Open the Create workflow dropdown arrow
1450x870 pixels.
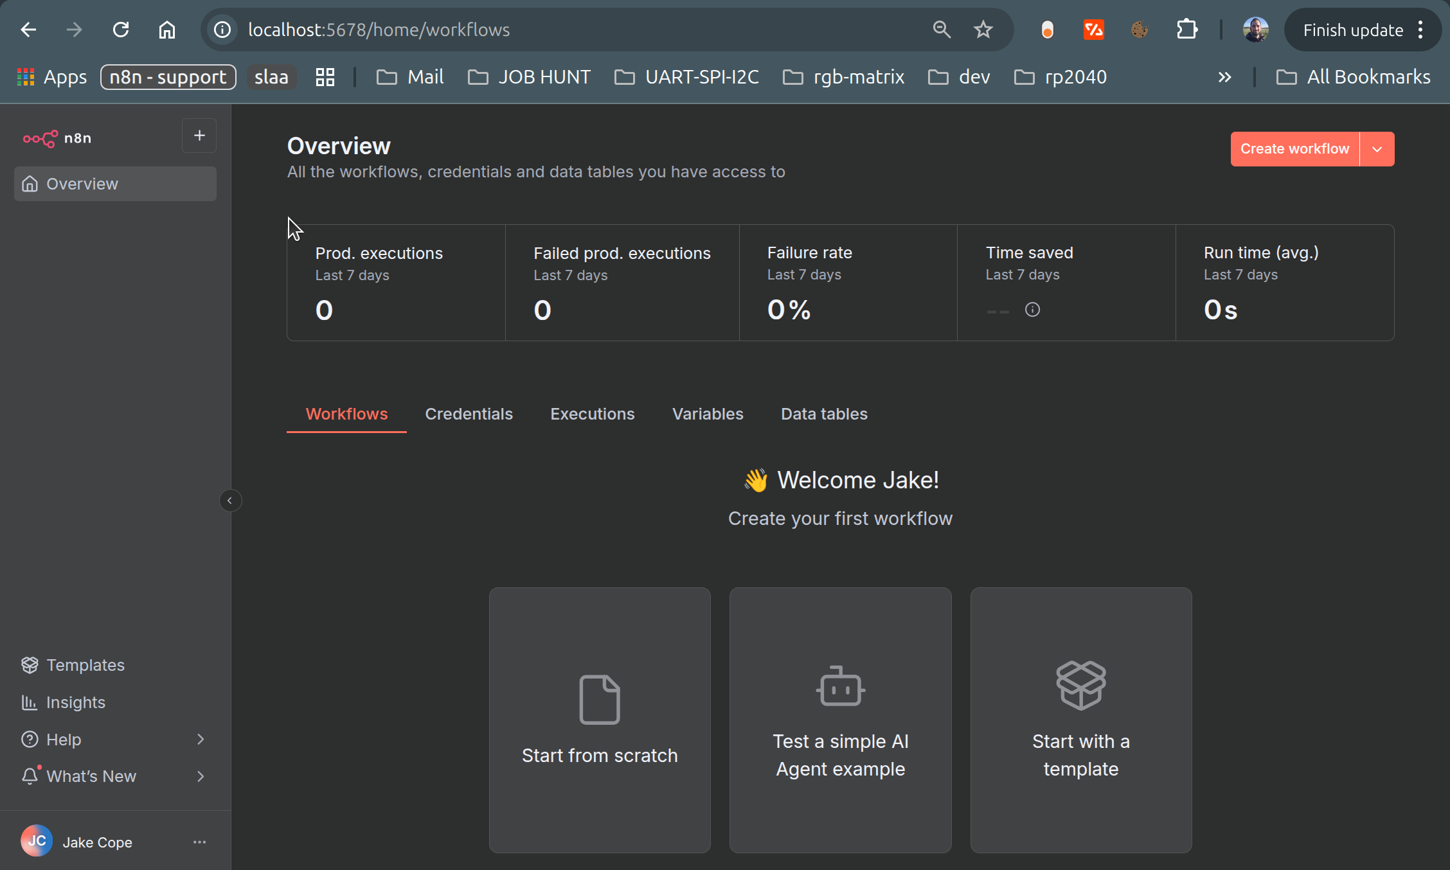tap(1377, 149)
